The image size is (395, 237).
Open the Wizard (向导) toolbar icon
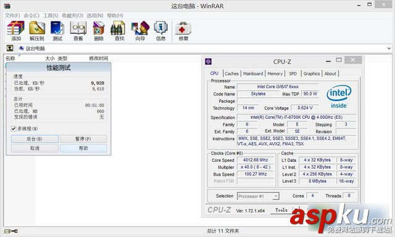click(140, 31)
